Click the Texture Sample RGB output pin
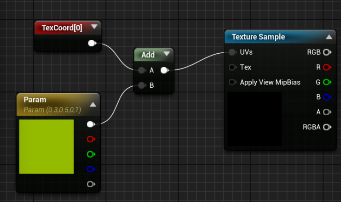Viewport: 341px width, 202px height. pos(327,52)
